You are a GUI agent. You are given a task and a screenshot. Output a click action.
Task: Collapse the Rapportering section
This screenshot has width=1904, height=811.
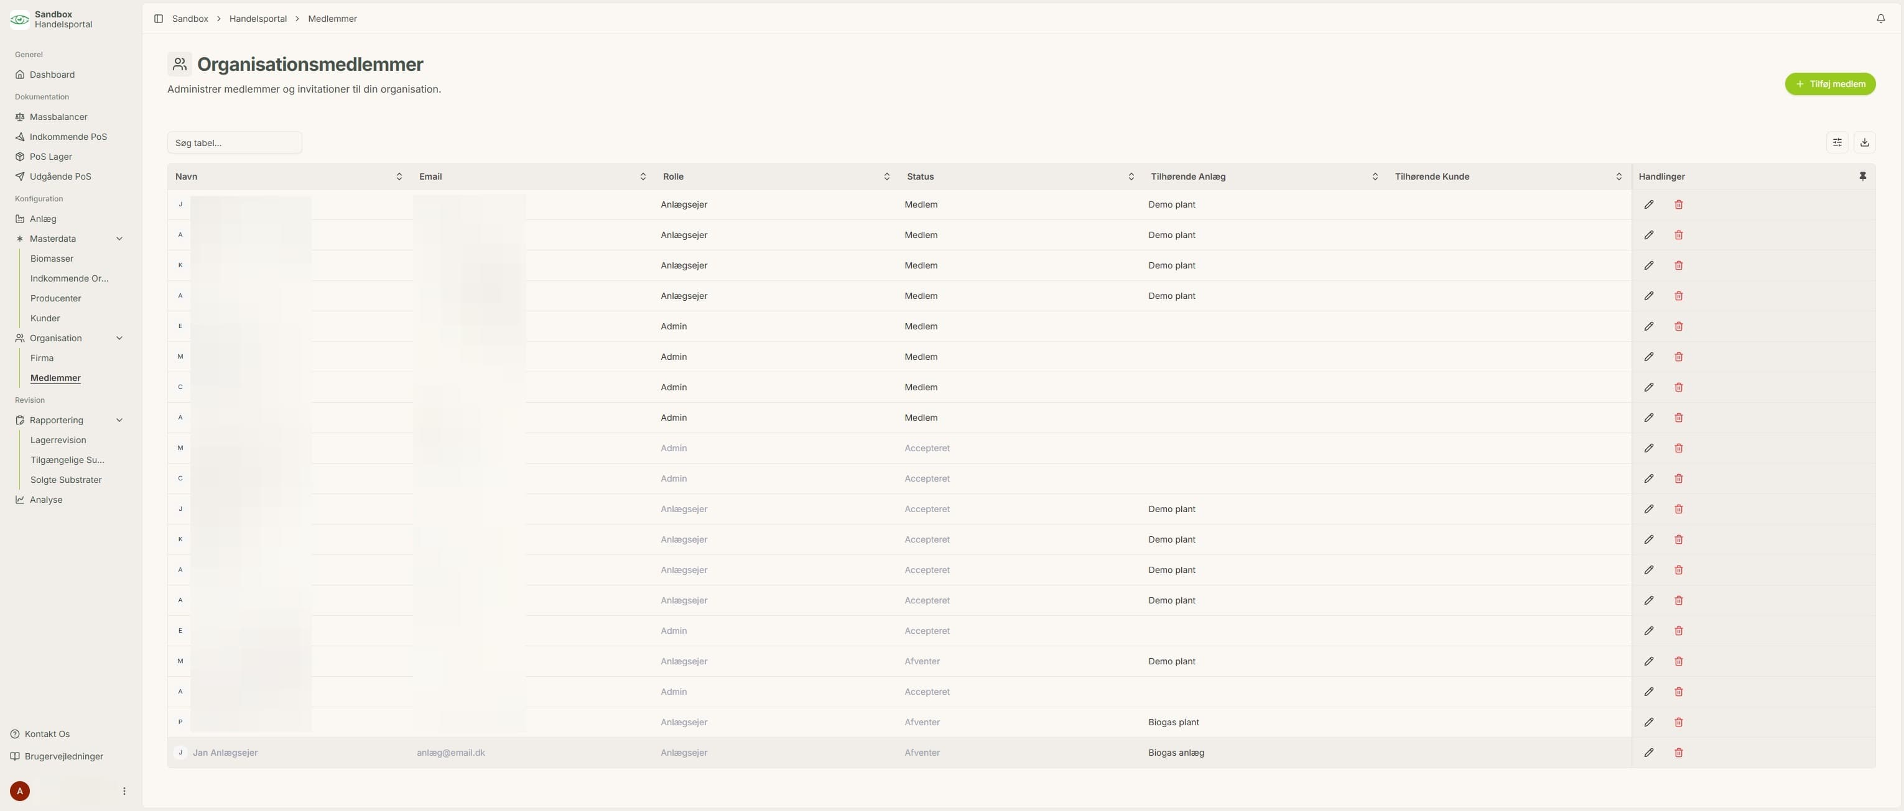tap(120, 420)
